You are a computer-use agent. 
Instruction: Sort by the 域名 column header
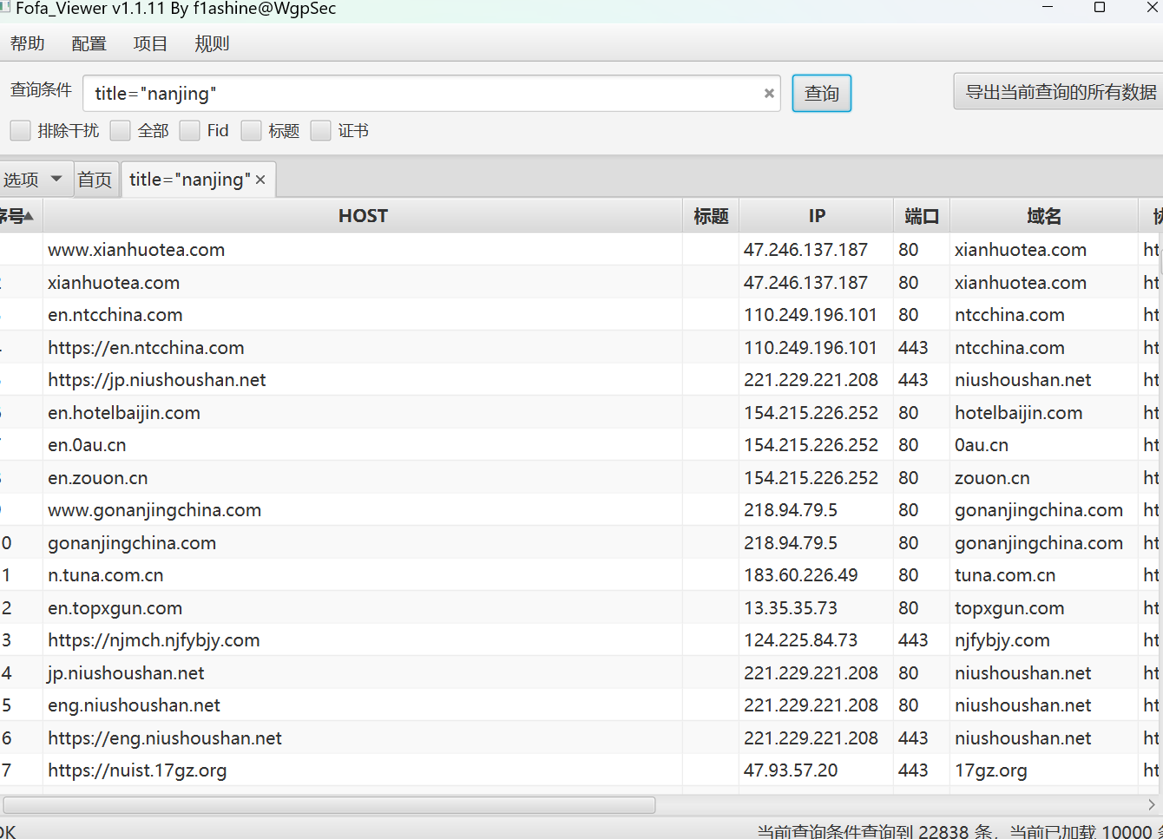click(x=1044, y=216)
